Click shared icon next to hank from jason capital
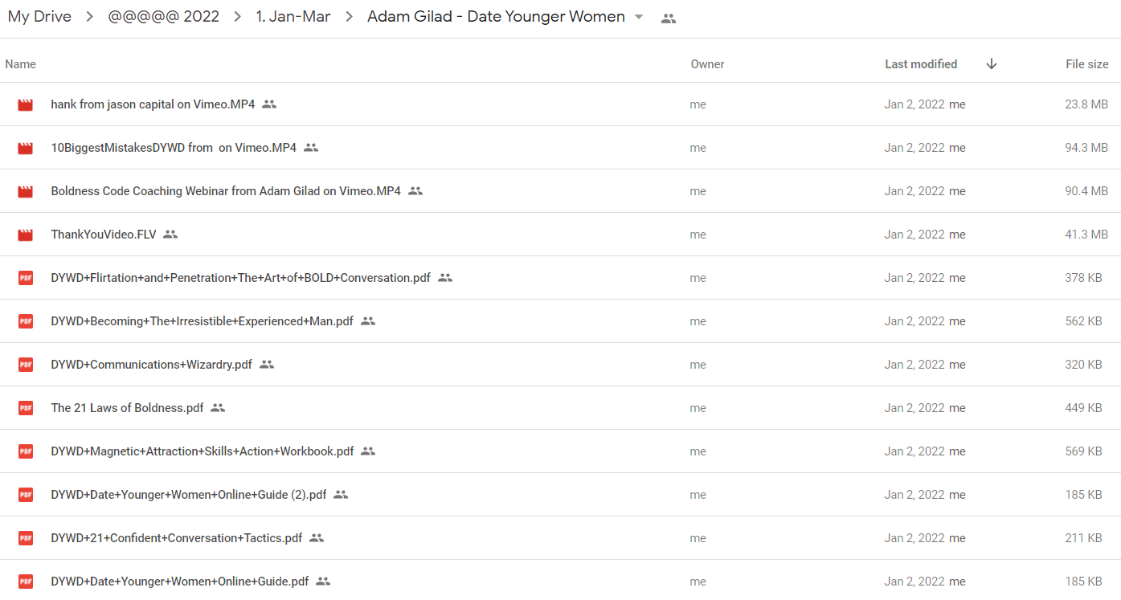 (x=269, y=104)
